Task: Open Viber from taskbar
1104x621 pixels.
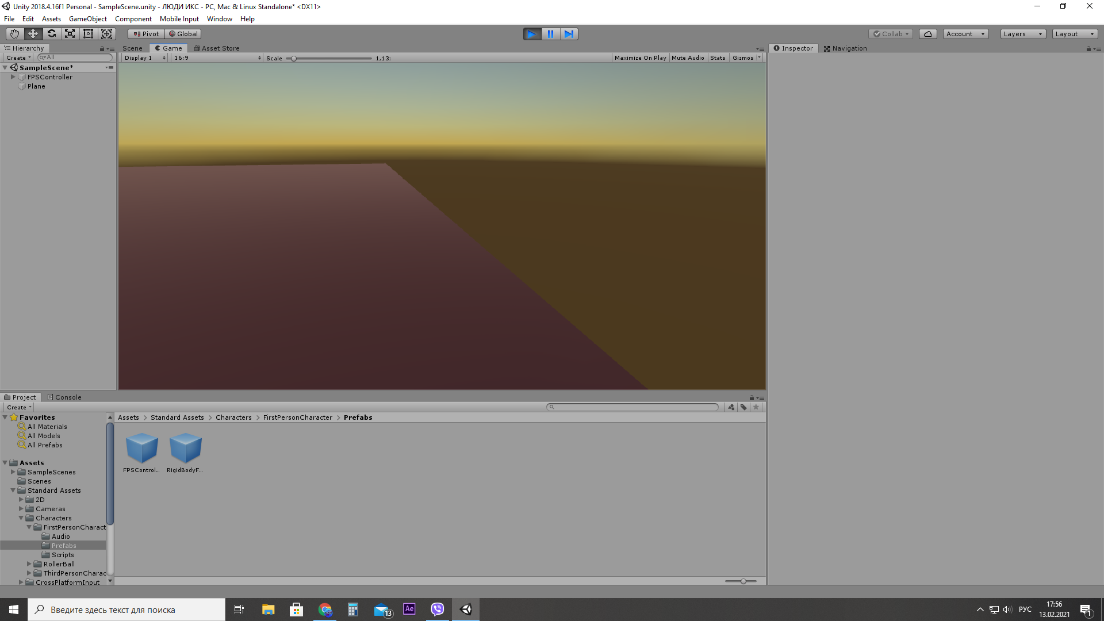Action: pos(438,609)
